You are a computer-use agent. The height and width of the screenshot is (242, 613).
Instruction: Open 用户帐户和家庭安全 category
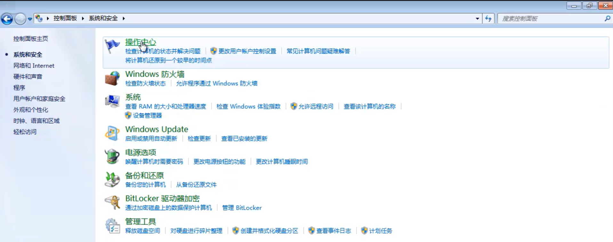tap(39, 99)
